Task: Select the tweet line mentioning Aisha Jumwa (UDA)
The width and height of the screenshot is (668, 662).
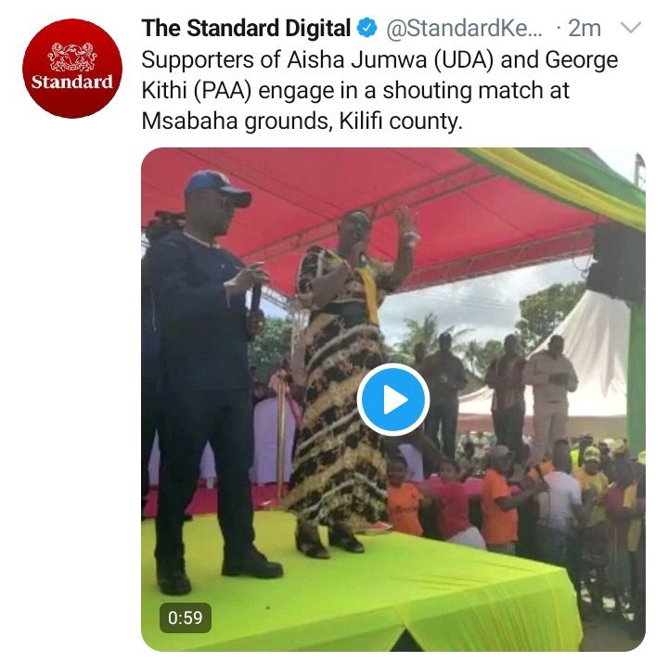Action: (x=379, y=59)
